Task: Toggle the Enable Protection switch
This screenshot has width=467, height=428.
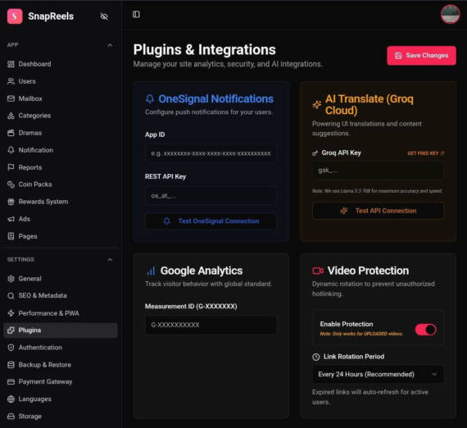Action: coord(425,330)
